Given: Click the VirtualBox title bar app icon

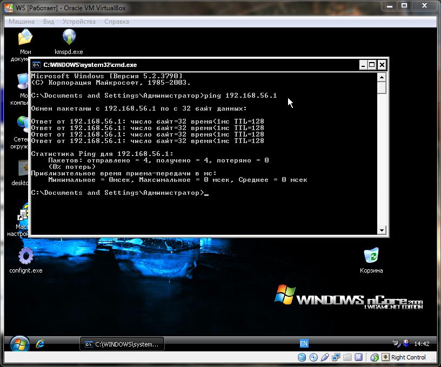Looking at the screenshot, I should [x=9, y=8].
